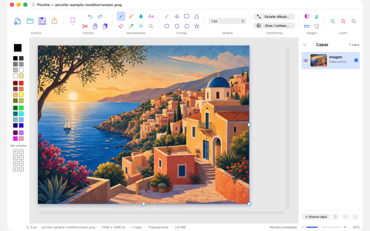Open the selection tool dropdown

coord(73,21)
